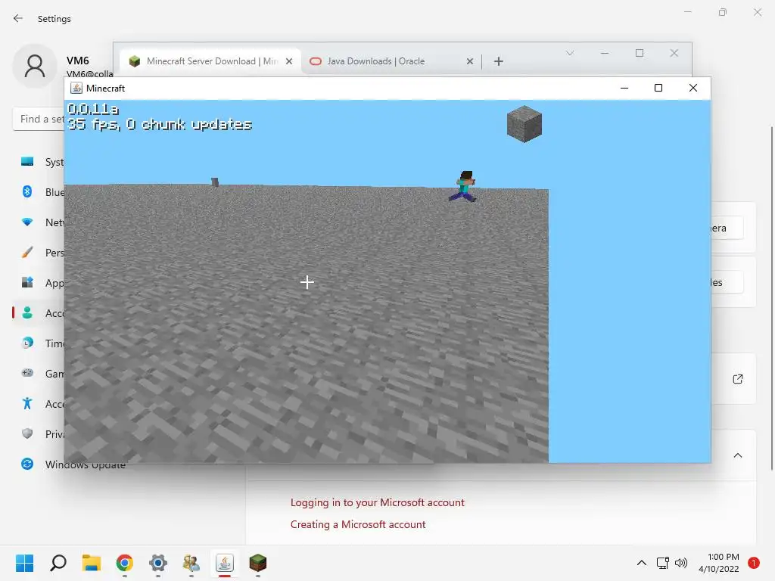Open a new Chrome tab

pos(499,61)
